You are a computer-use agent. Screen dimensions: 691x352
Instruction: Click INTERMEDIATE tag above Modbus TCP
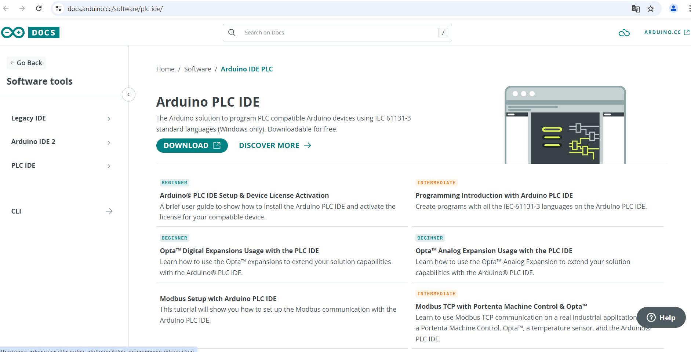coord(436,294)
